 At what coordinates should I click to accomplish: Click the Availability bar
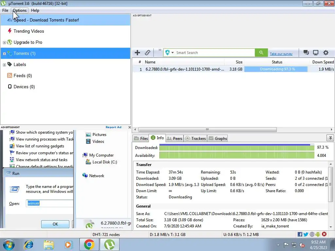237,155
